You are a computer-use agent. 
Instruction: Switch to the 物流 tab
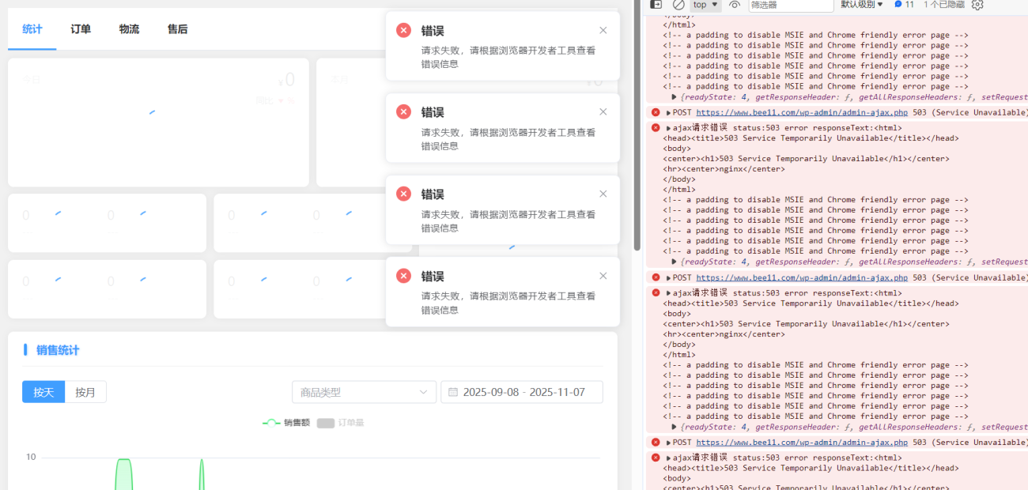pos(128,29)
